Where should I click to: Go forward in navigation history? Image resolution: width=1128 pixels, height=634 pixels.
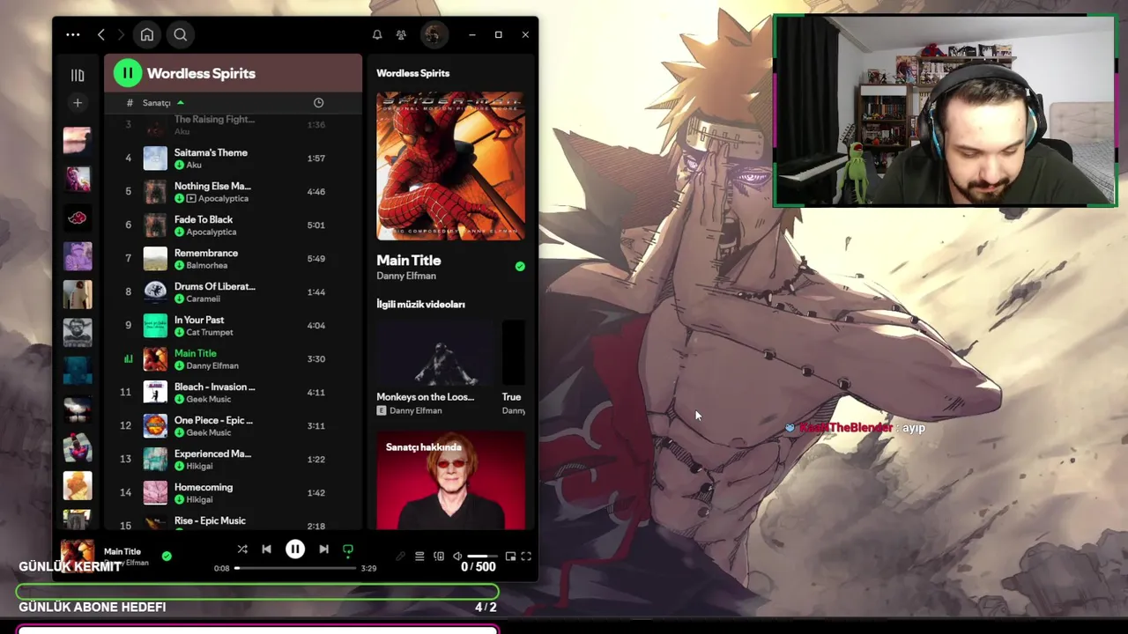click(x=121, y=35)
